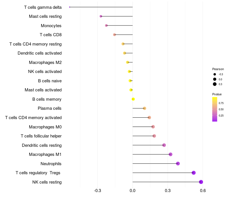Click the Pearson 0.0 legend circle

[x=215, y=79]
